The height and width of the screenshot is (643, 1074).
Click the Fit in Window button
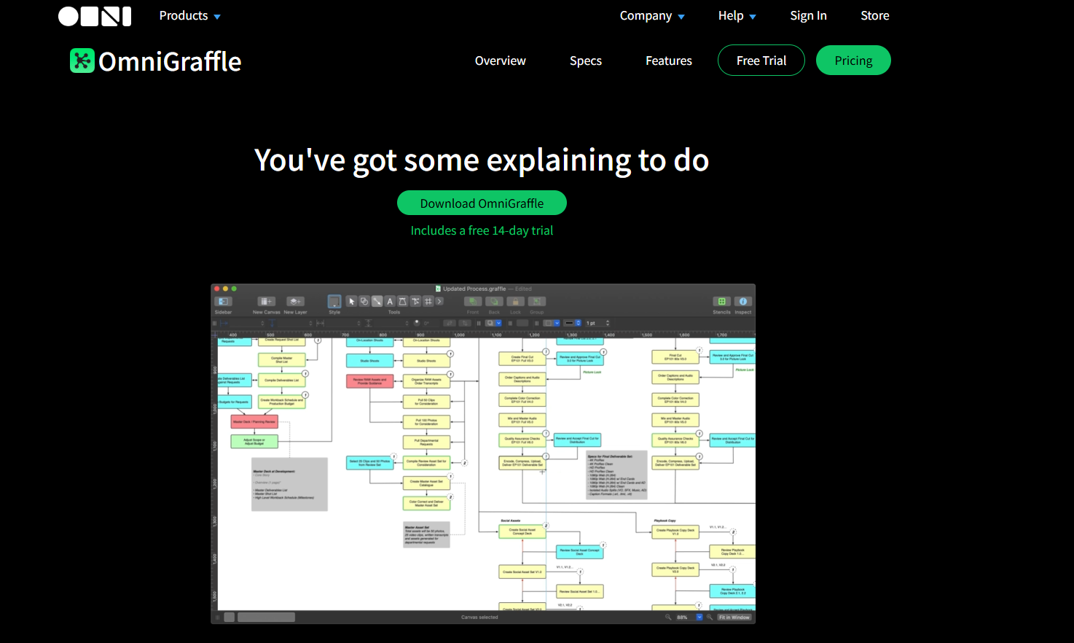(x=734, y=617)
